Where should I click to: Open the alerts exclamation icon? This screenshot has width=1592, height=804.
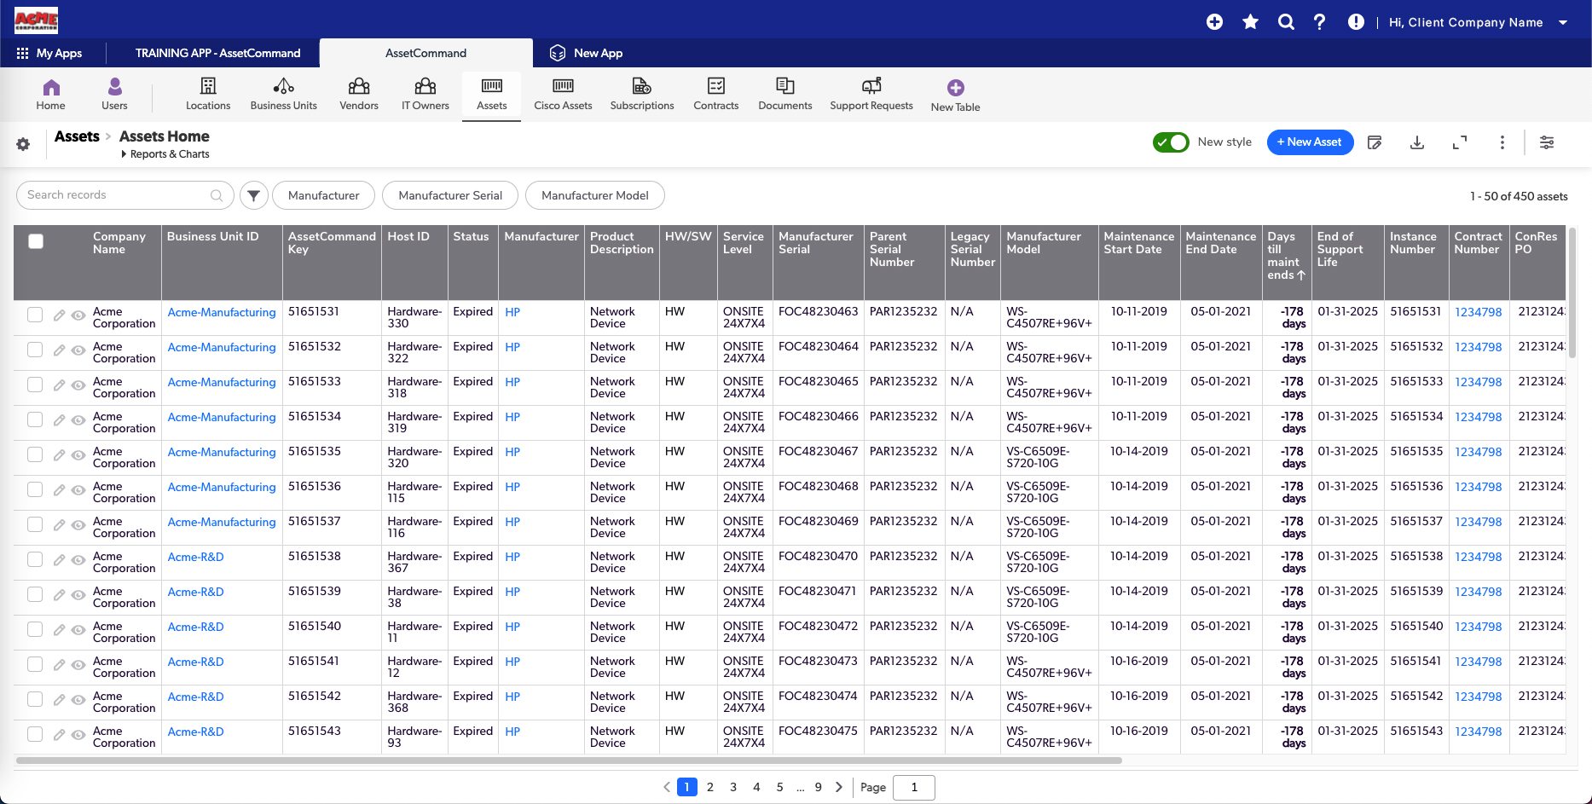(x=1356, y=22)
